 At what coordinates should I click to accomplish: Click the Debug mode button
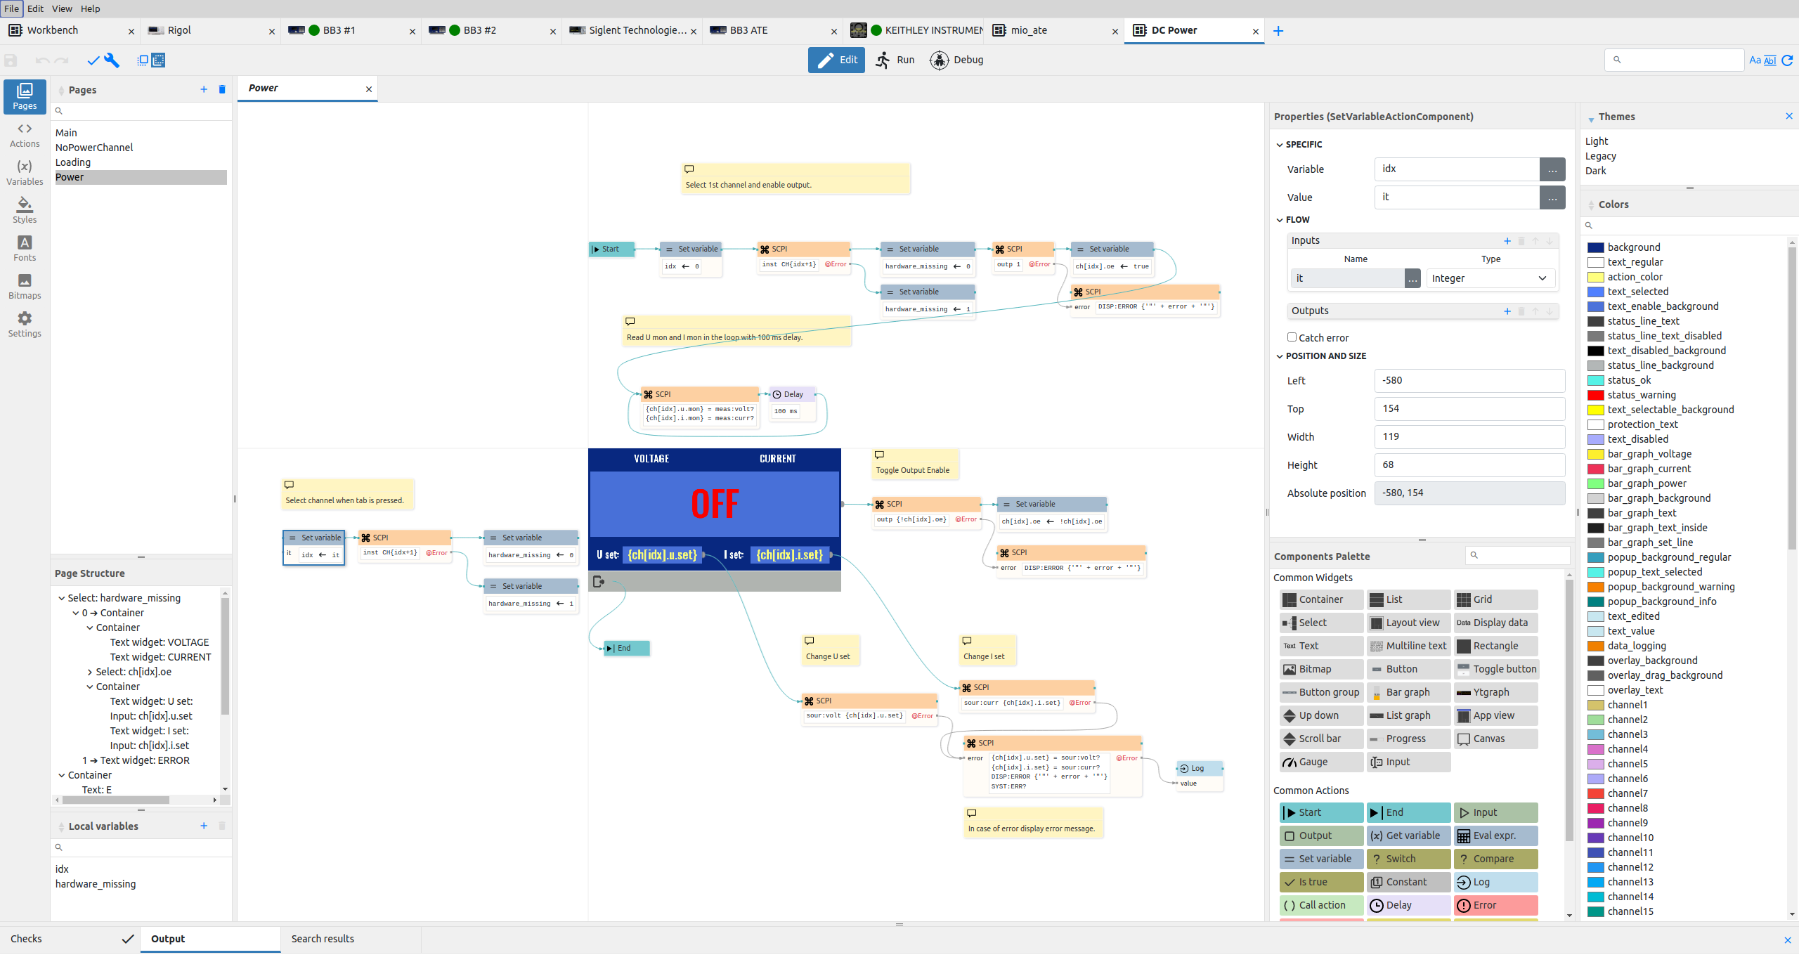click(957, 60)
